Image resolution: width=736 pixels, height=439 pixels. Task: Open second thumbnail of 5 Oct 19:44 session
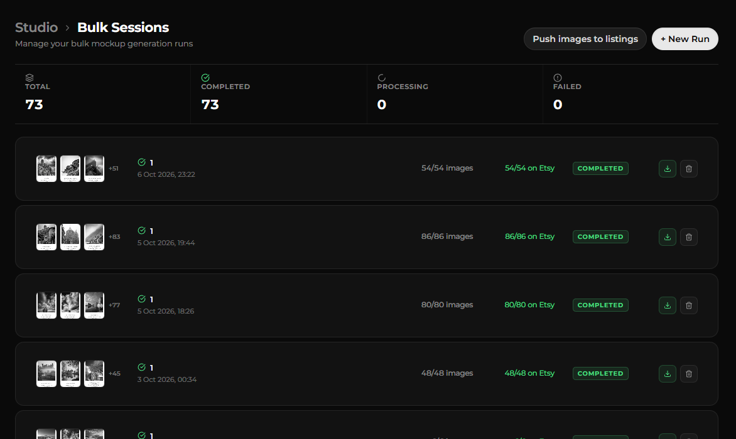(70, 237)
